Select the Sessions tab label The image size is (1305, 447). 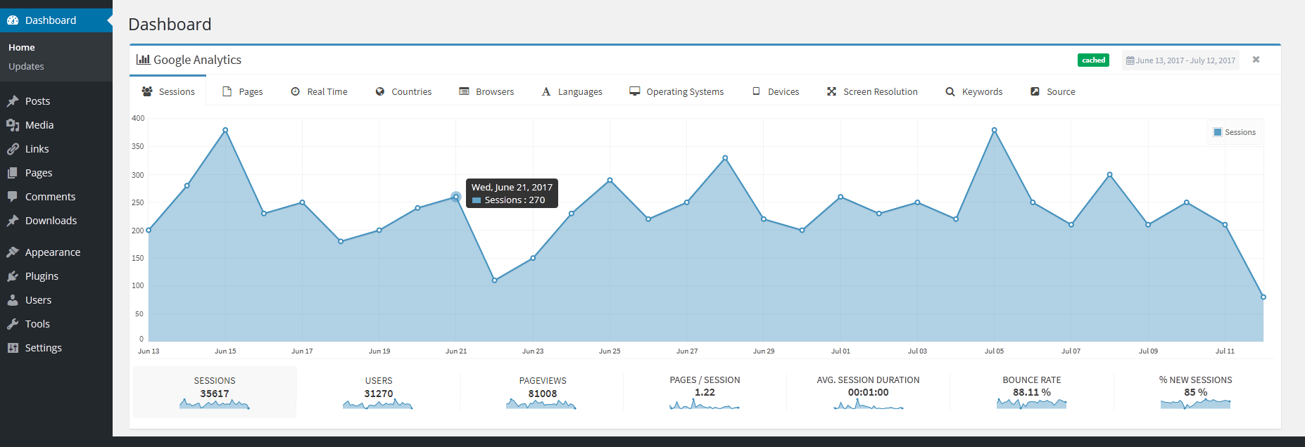coord(177,92)
